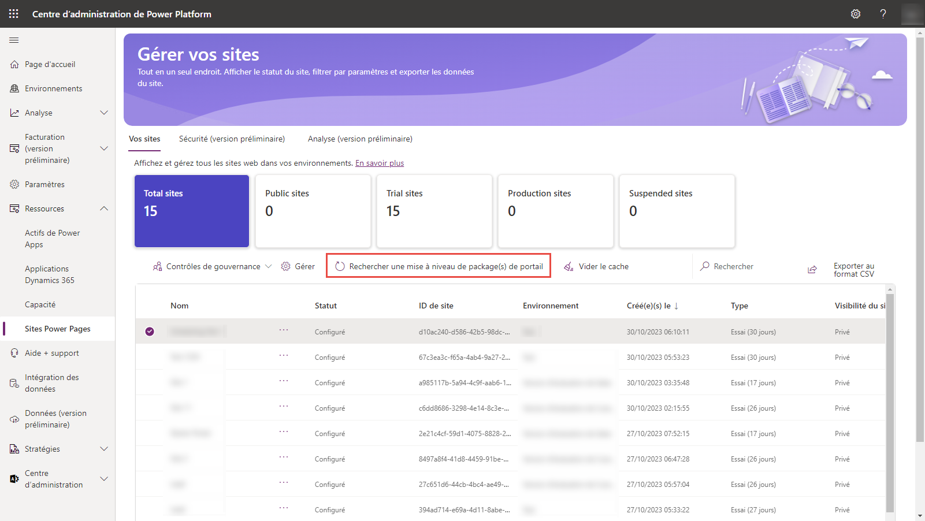Open the En savoir plus link
Image resolution: width=925 pixels, height=521 pixels.
coord(379,162)
